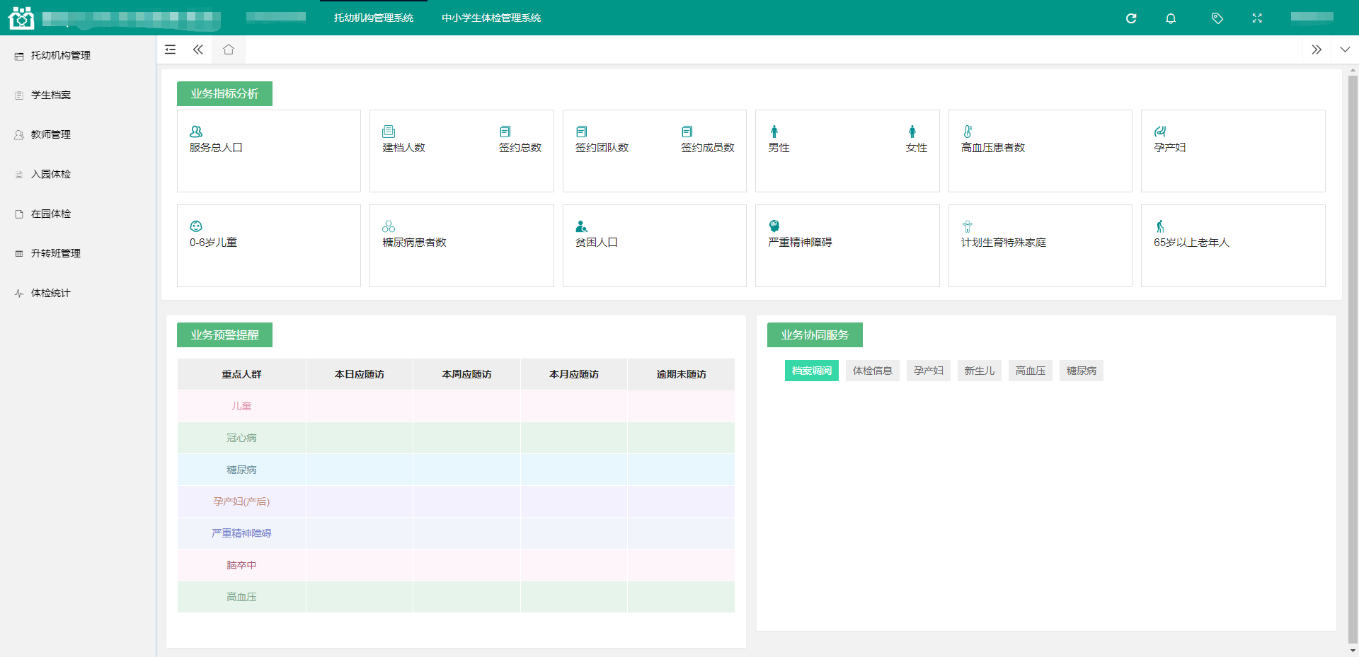Select the 档案调阅 button
Image resolution: width=1359 pixels, height=657 pixels.
tap(812, 371)
